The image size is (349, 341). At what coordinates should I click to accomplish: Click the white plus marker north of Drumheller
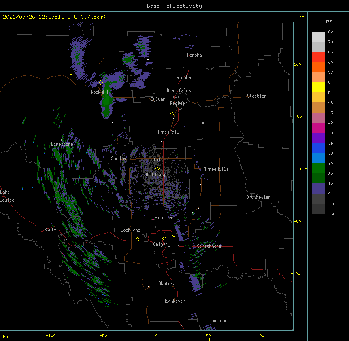coord(248,152)
